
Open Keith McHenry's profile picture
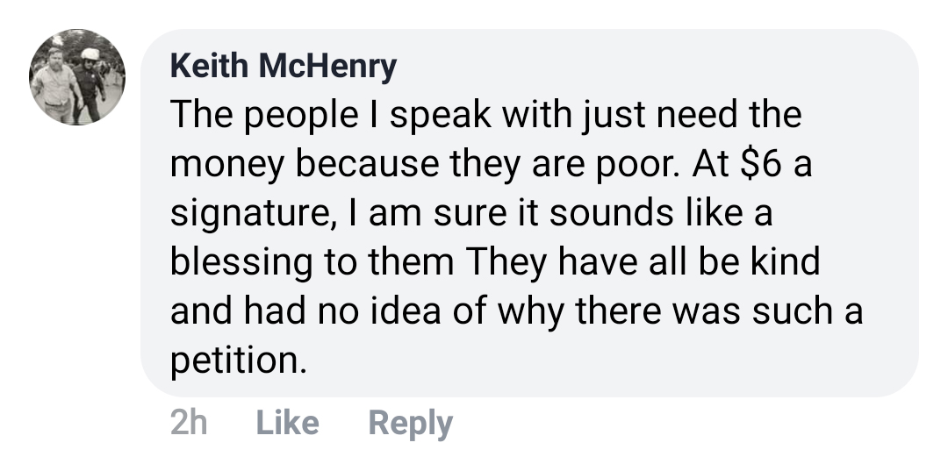tap(77, 77)
